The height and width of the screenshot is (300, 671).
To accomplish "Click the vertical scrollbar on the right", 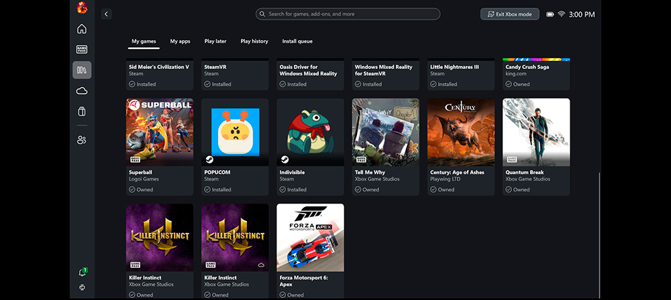I will click(599, 235).
